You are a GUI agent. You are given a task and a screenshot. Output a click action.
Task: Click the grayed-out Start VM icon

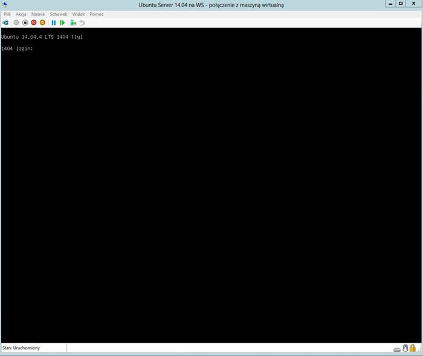(16, 23)
